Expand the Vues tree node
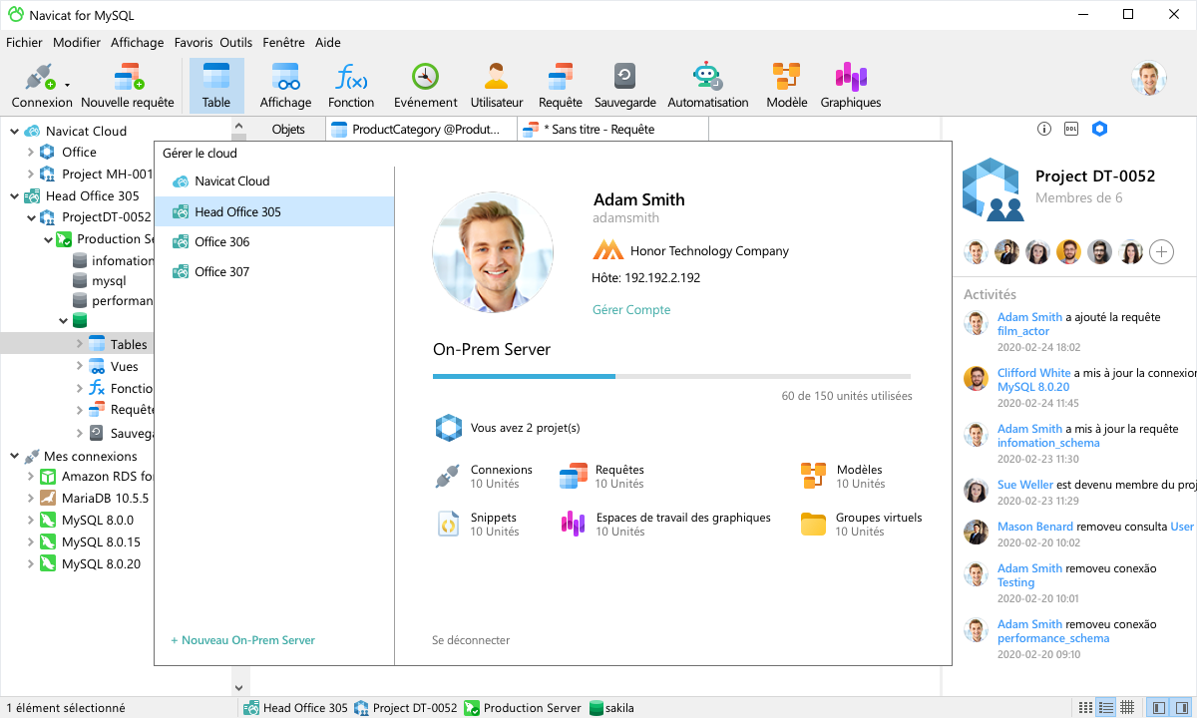Image resolution: width=1197 pixels, height=718 pixels. [80, 366]
